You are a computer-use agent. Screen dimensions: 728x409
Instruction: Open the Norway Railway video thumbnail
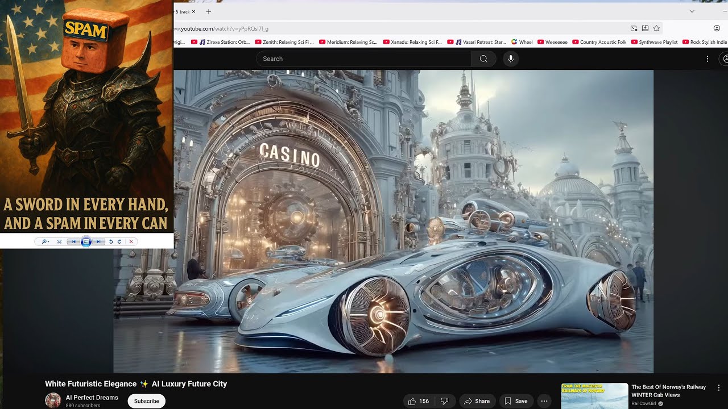tap(594, 396)
